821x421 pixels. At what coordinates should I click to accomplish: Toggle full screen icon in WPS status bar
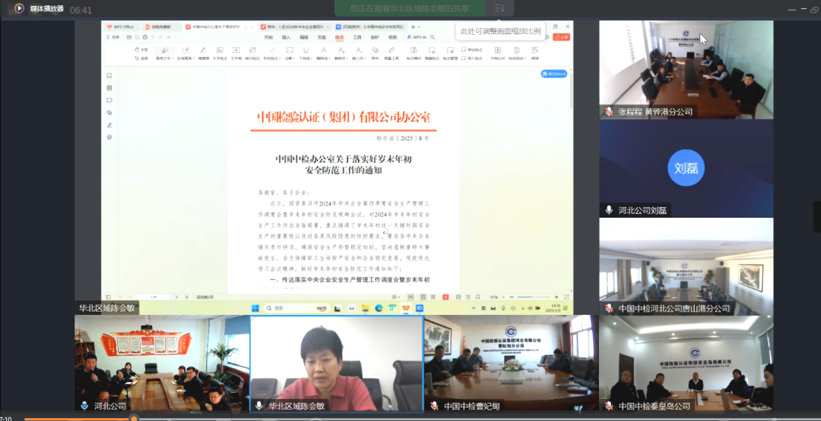(566, 297)
